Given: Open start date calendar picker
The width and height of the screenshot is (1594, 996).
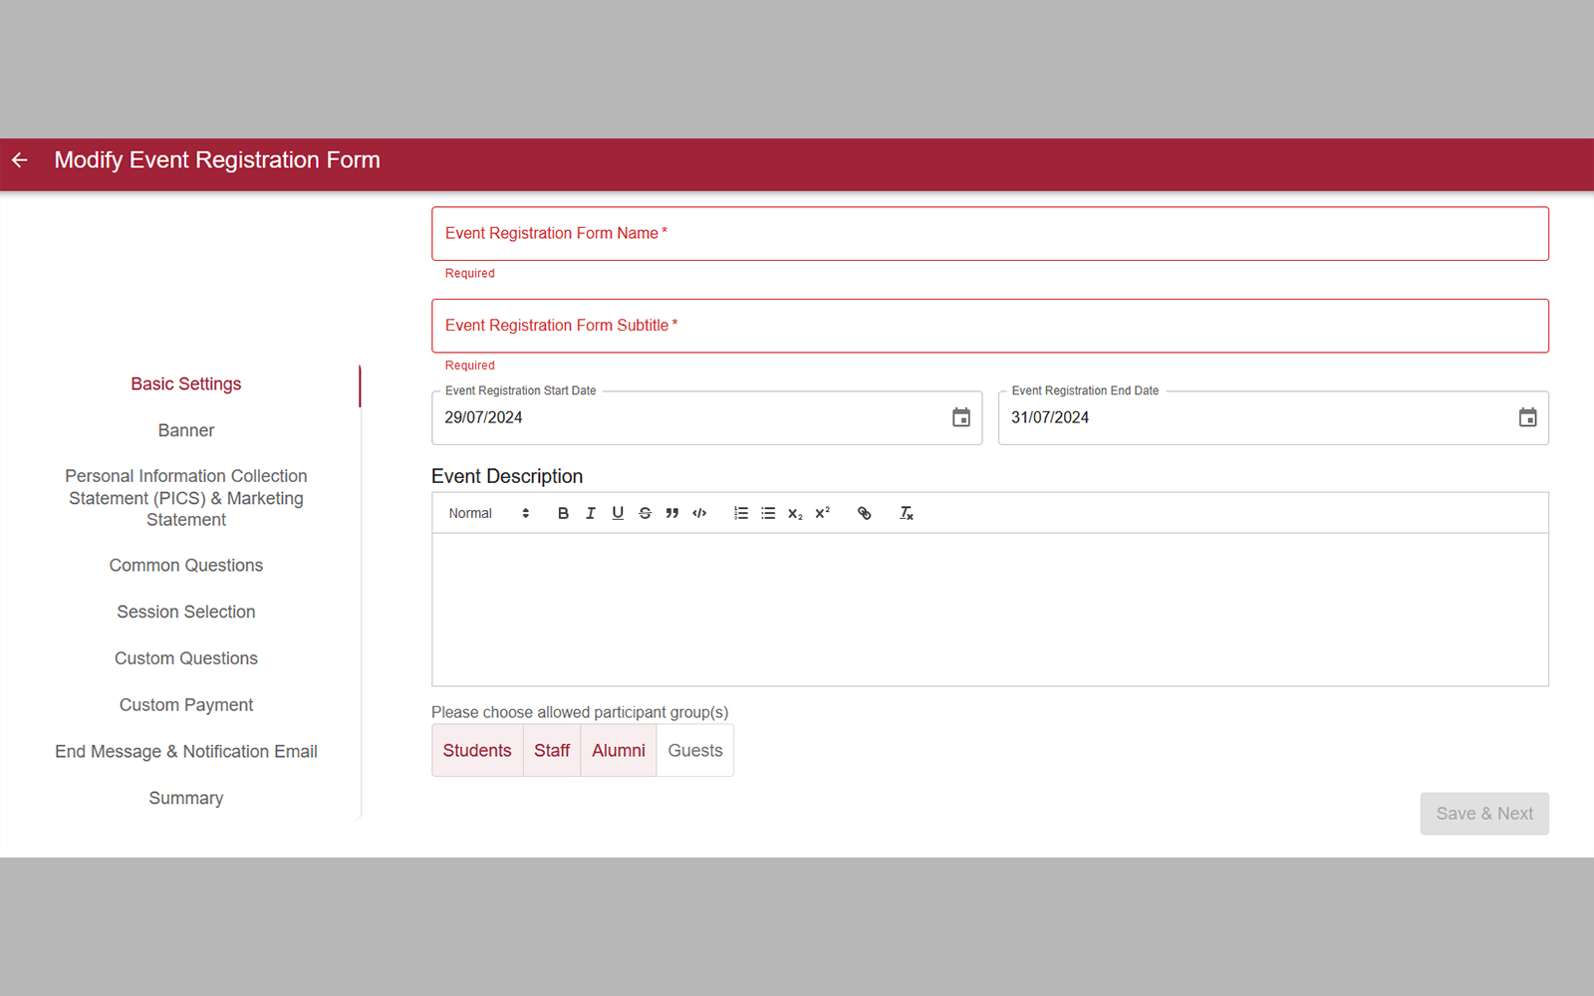Looking at the screenshot, I should pos(960,418).
